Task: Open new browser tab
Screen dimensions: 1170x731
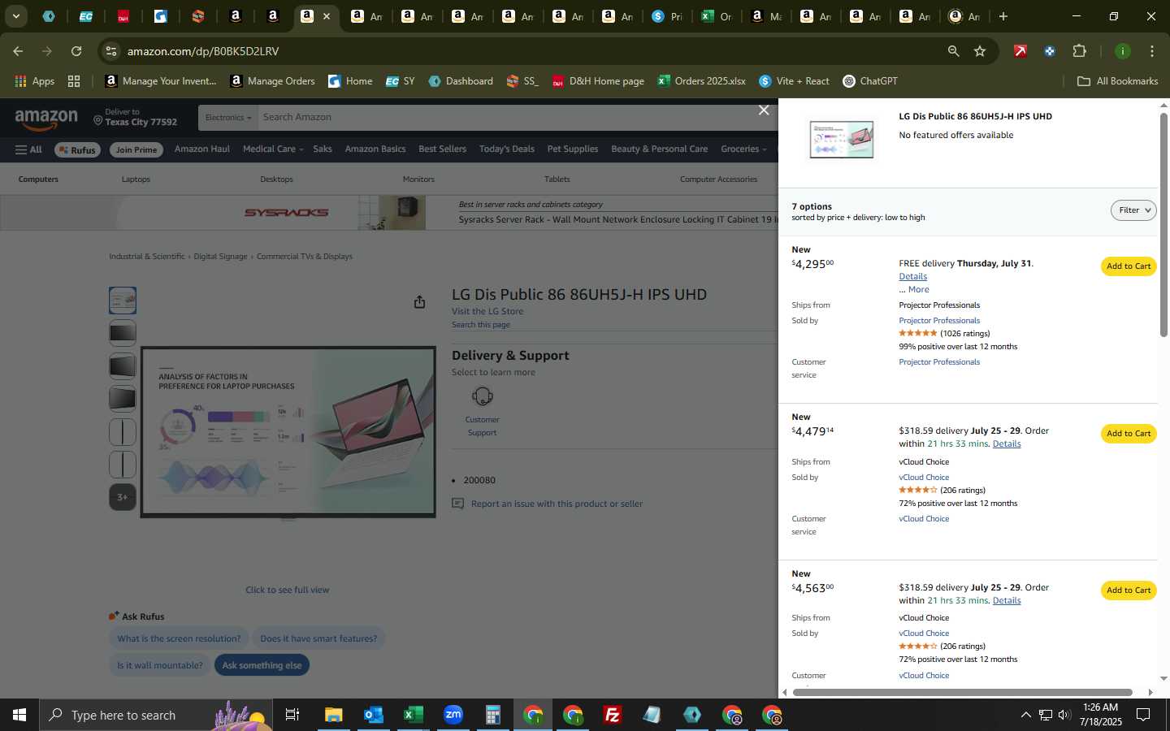Action: point(1003,16)
